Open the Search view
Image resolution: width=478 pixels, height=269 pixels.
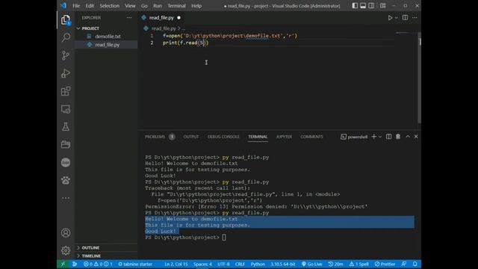pos(66,37)
